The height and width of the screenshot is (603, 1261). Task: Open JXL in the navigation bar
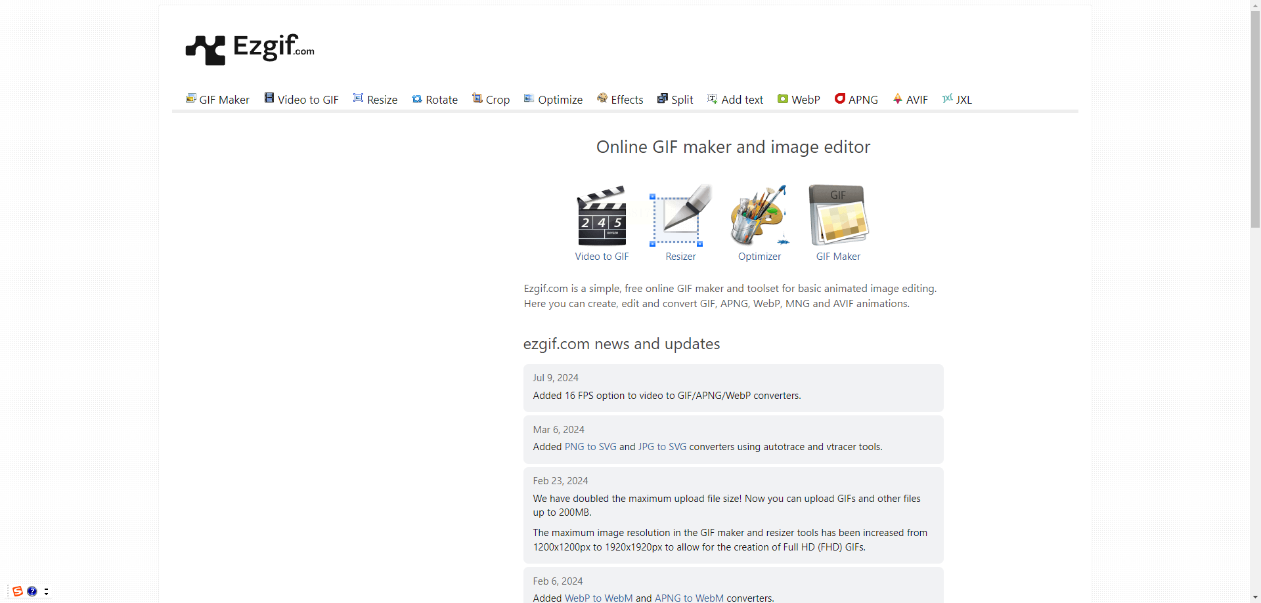957,99
